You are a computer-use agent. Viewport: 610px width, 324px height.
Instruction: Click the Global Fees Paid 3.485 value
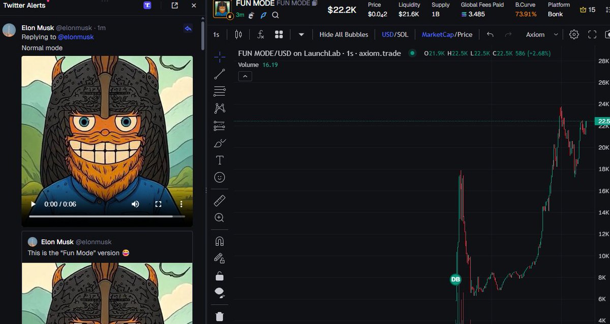472,14
